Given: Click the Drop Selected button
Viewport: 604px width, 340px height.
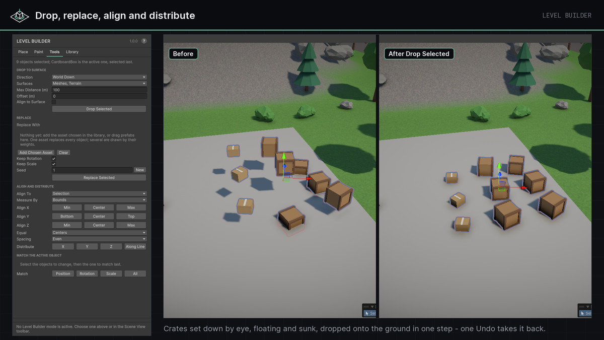Looking at the screenshot, I should 99,109.
